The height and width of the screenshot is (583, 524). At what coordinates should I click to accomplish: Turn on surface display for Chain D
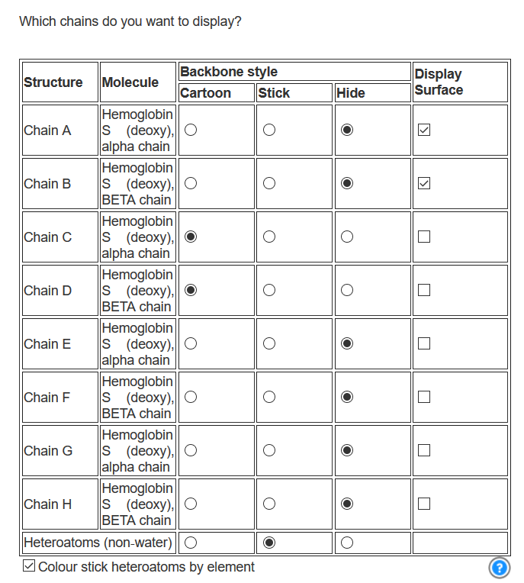424,290
